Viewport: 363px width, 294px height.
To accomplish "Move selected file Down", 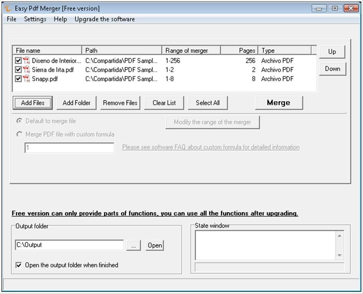I will click(332, 69).
